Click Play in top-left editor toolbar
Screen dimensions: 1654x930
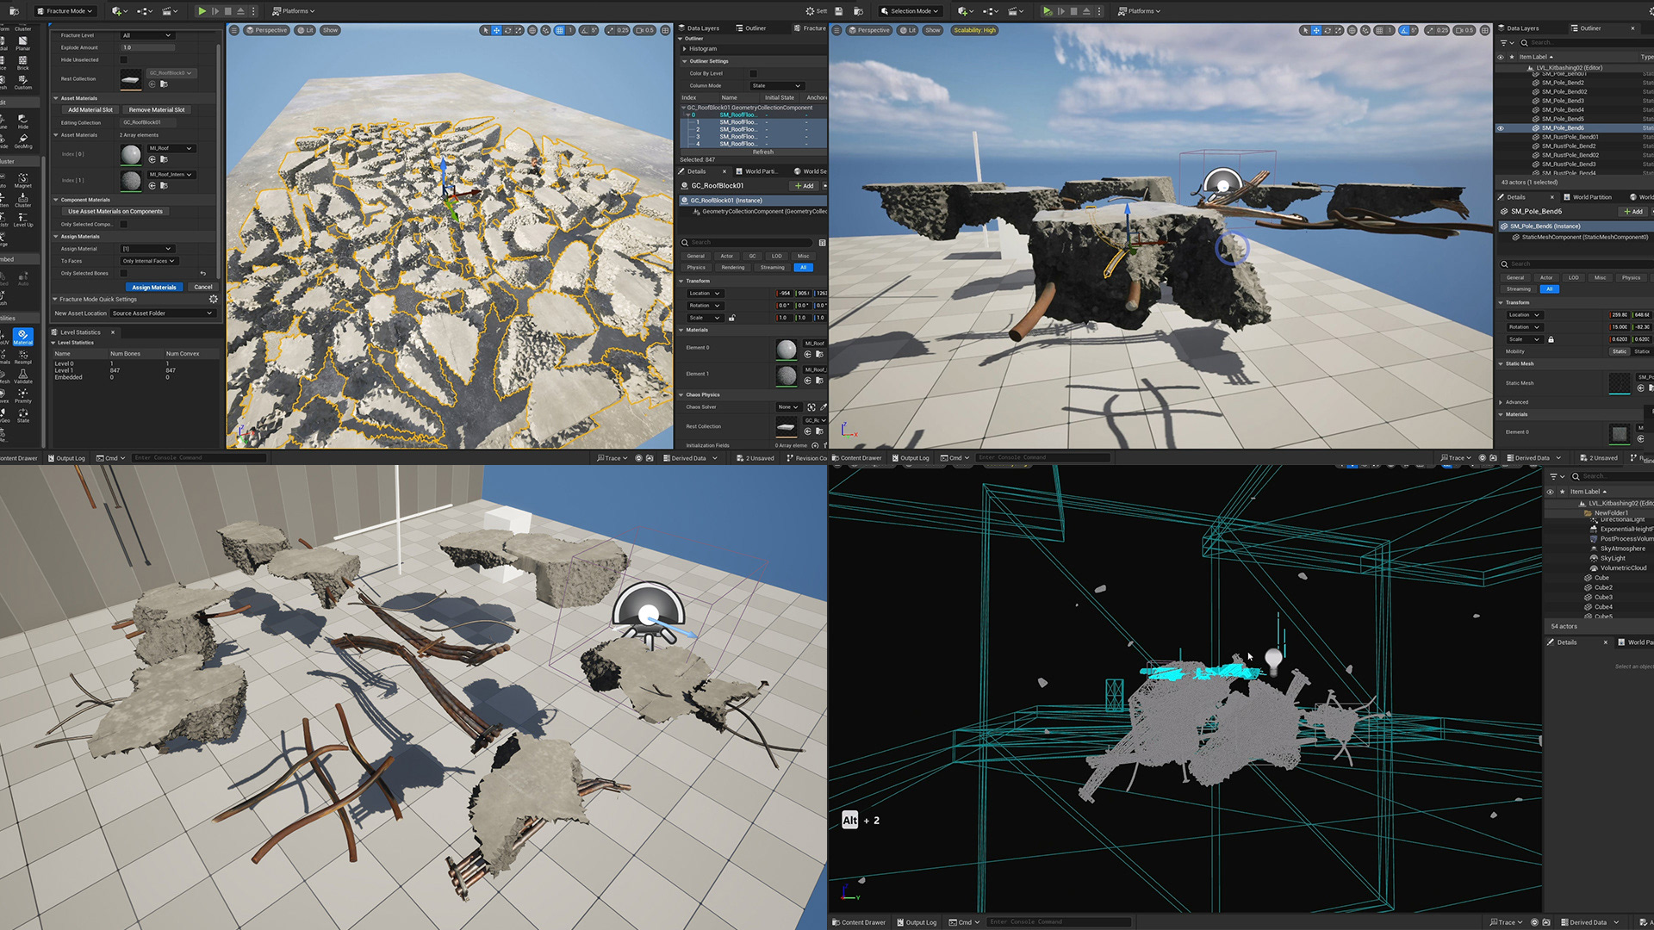[x=202, y=11]
